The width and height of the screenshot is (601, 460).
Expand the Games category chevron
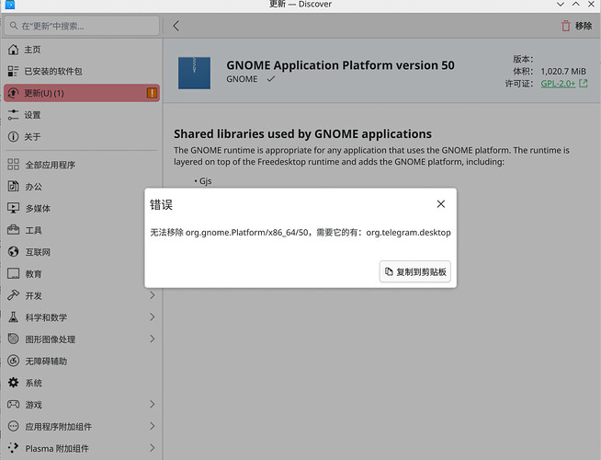click(x=153, y=405)
